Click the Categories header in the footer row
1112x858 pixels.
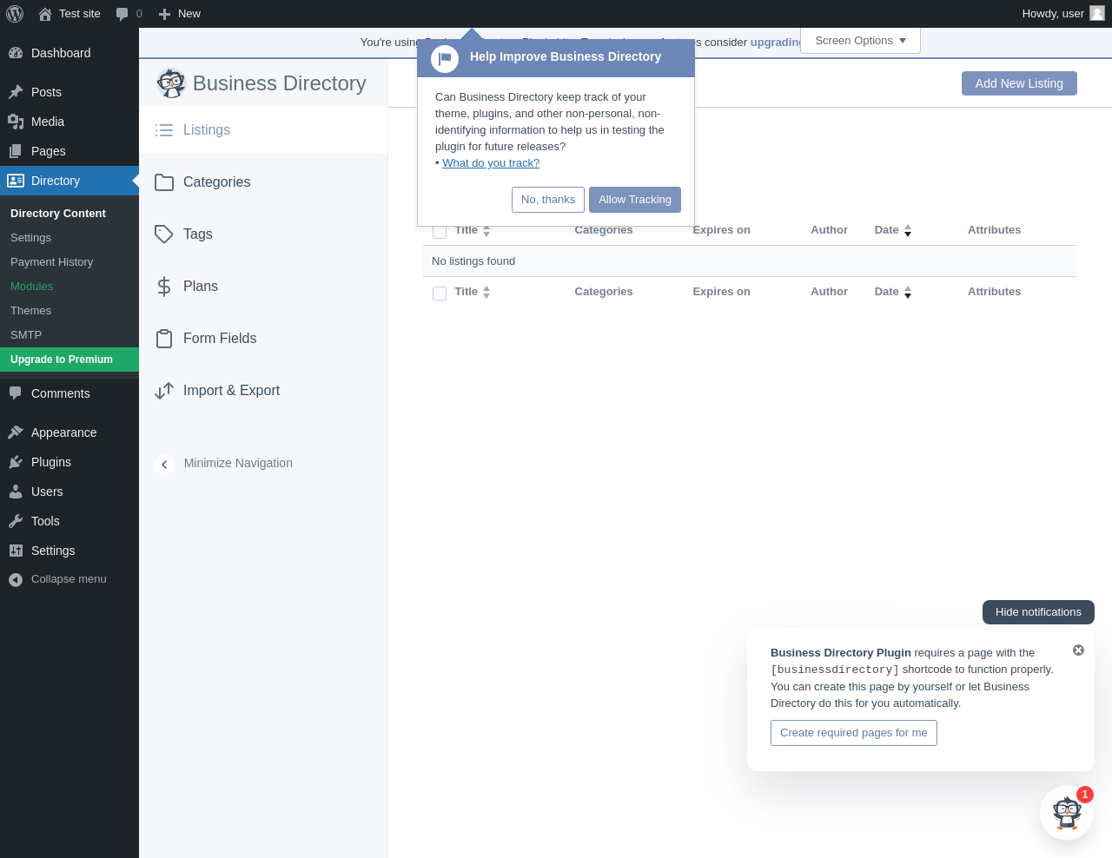coord(604,292)
